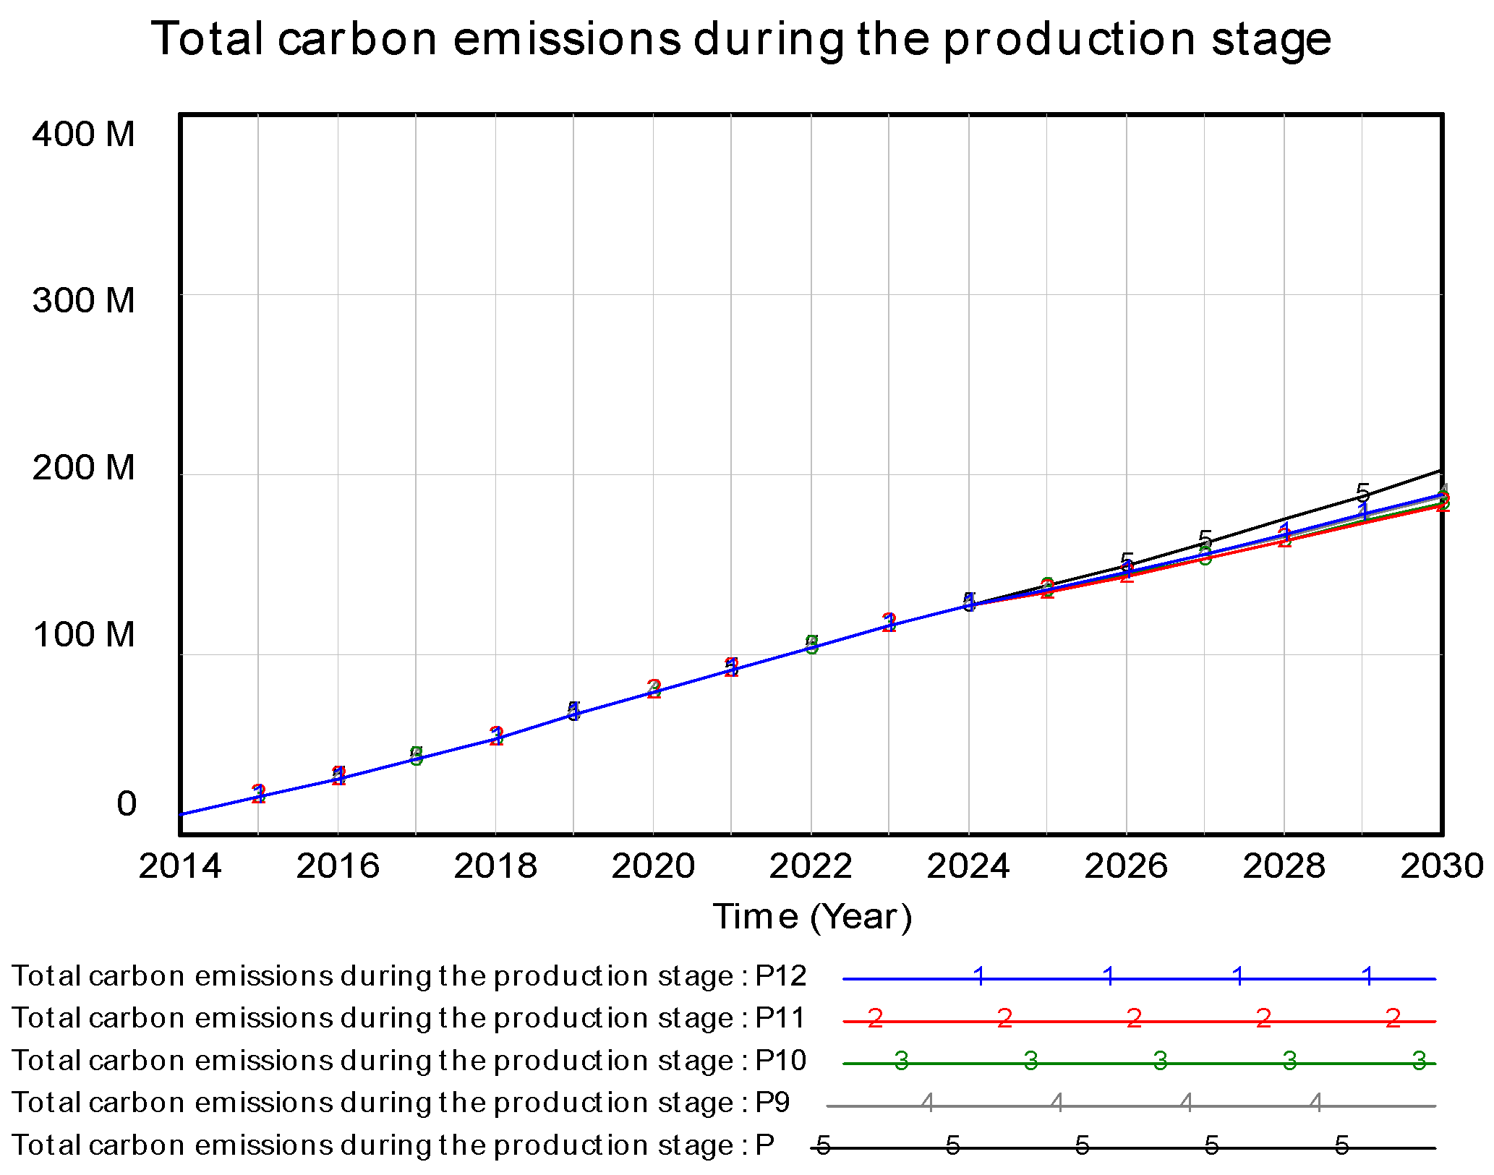Click the blue P12 legend line sample
Image resolution: width=1494 pixels, height=1175 pixels.
pos(1139,978)
